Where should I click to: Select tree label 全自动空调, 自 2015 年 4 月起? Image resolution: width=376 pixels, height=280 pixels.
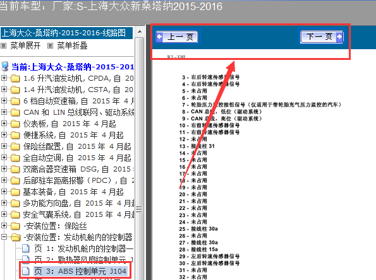coord(77,158)
